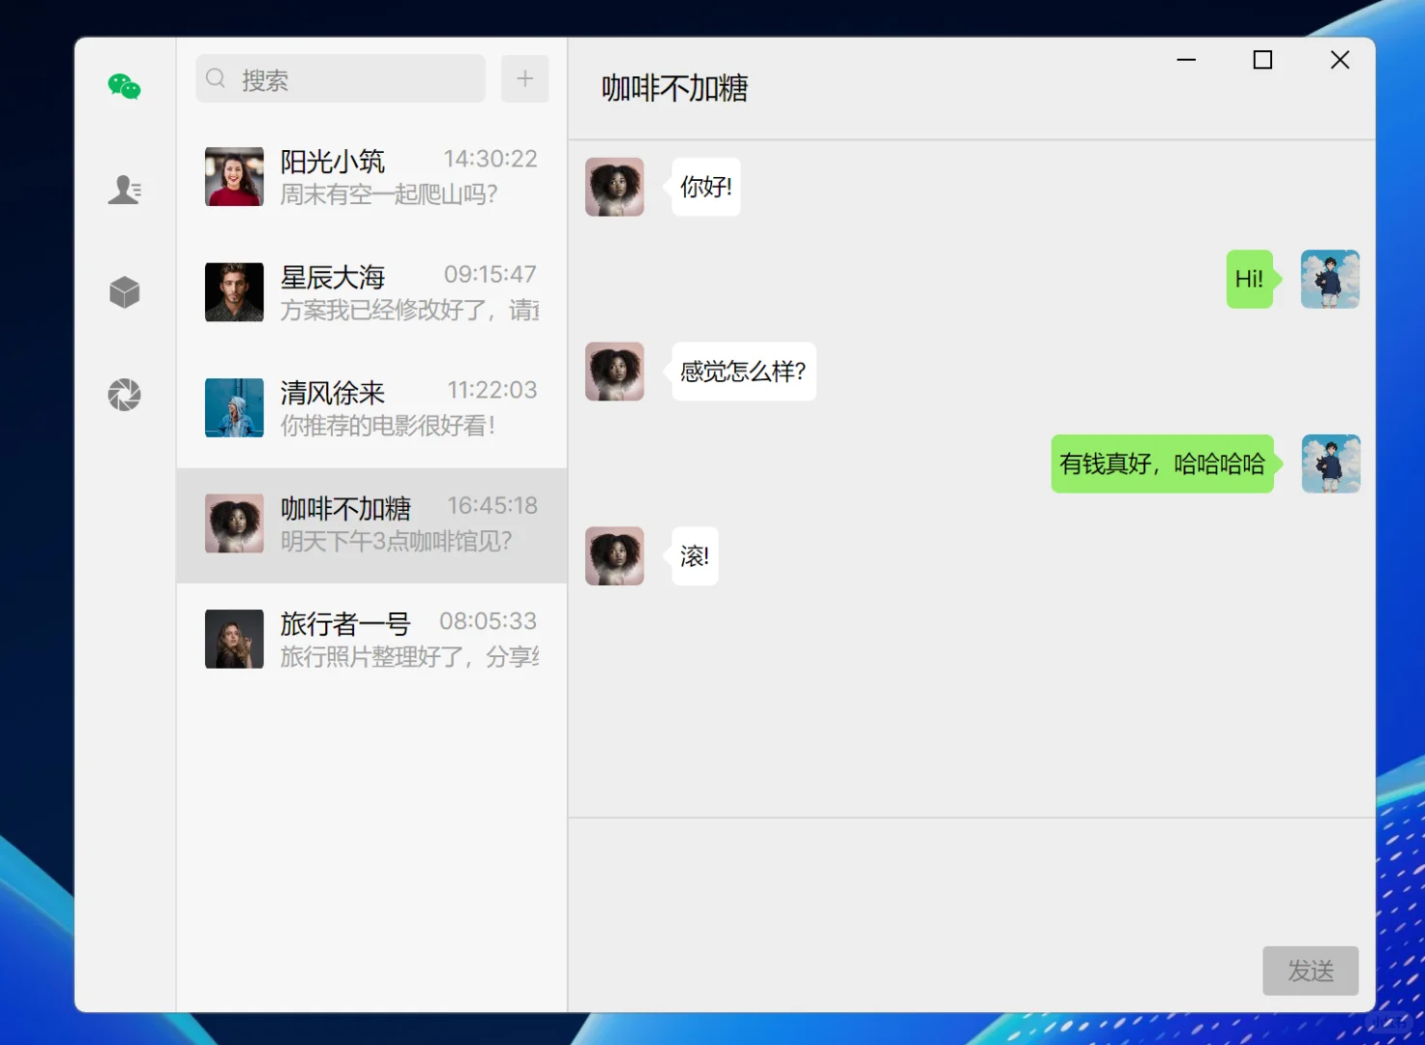Click the search magnifier icon

tap(216, 78)
